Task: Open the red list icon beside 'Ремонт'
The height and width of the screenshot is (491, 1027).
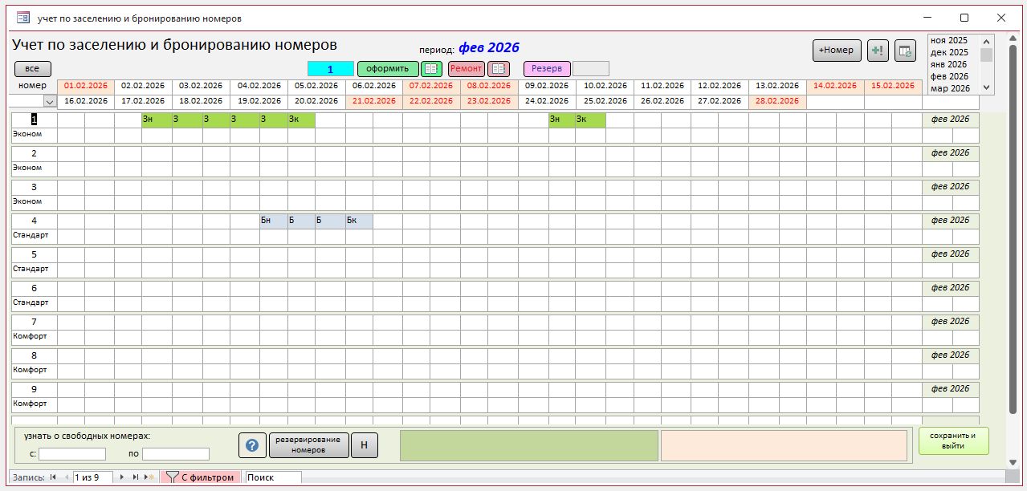Action: pos(499,69)
